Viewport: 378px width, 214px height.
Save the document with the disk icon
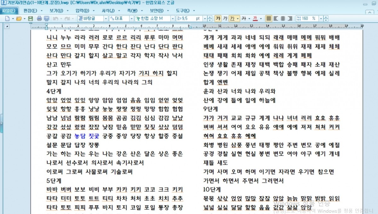click(31, 19)
